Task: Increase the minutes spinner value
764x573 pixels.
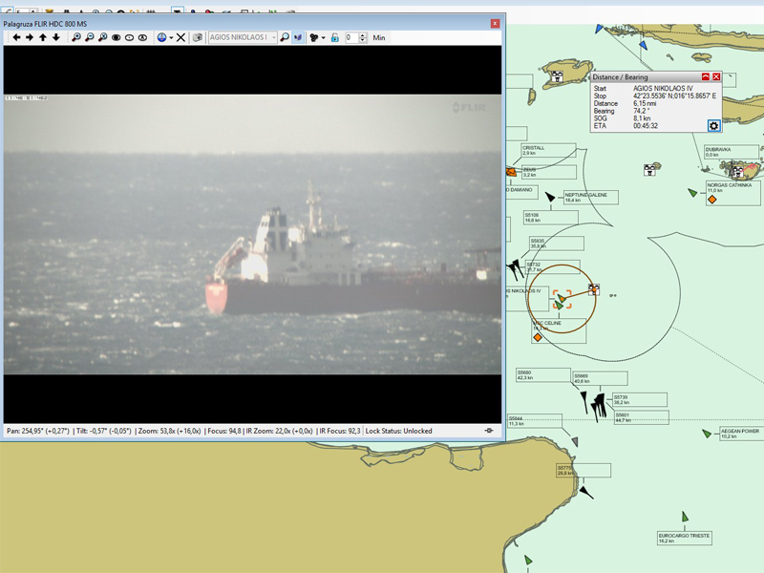Action: (x=364, y=34)
